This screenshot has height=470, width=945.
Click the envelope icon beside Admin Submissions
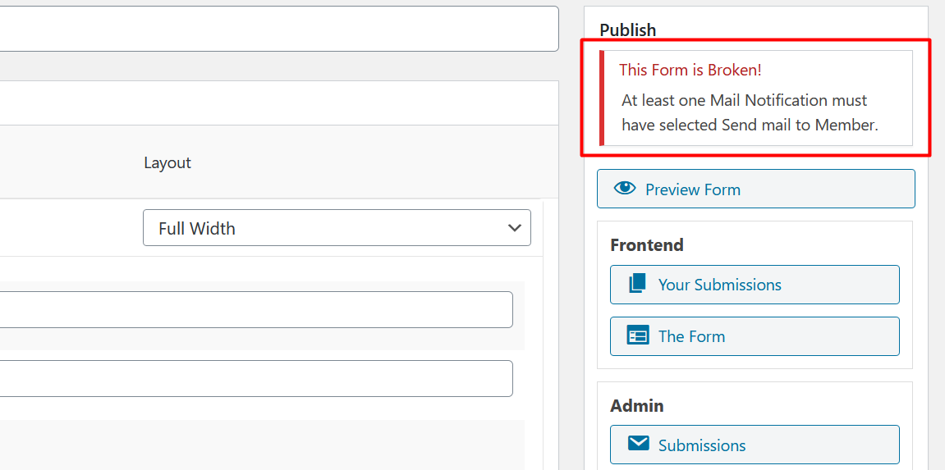click(638, 444)
